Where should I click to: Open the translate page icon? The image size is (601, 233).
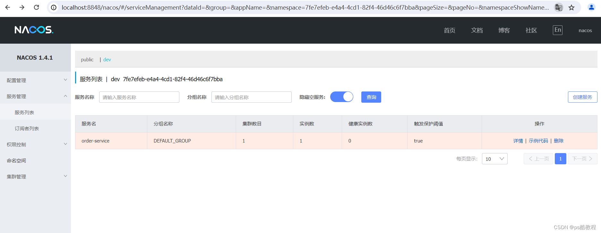[559, 7]
